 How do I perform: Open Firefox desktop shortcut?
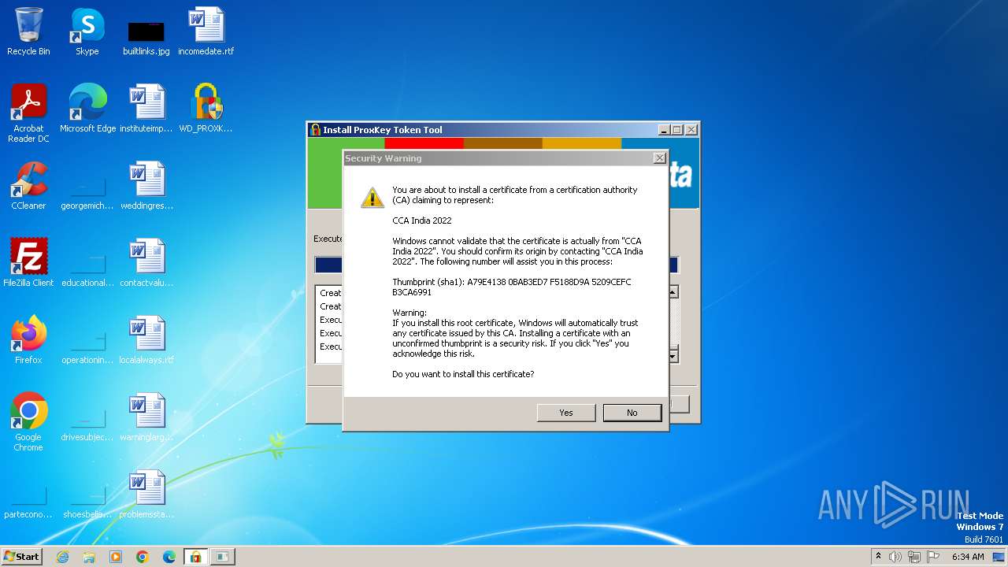tap(28, 340)
